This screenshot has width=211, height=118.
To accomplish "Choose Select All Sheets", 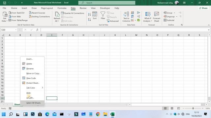I will coord(32,103).
